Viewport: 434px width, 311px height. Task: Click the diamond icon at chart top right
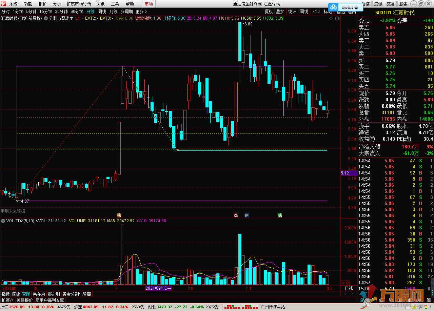click(x=331, y=18)
